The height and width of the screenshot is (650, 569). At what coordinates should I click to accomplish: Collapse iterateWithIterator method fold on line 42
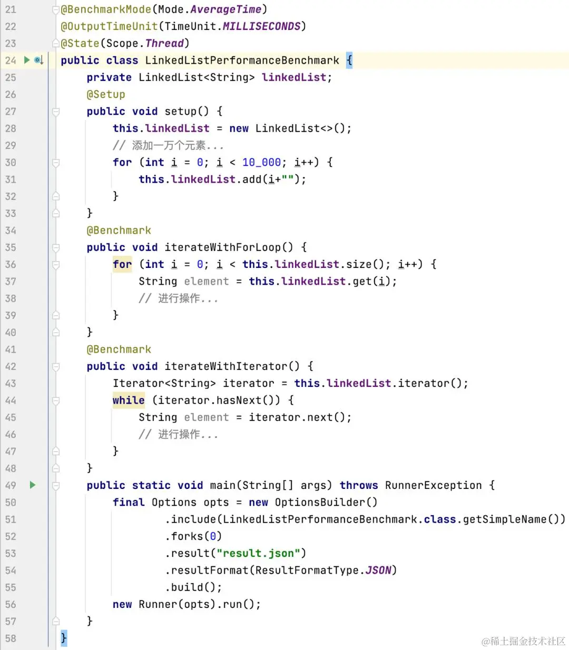coord(56,366)
